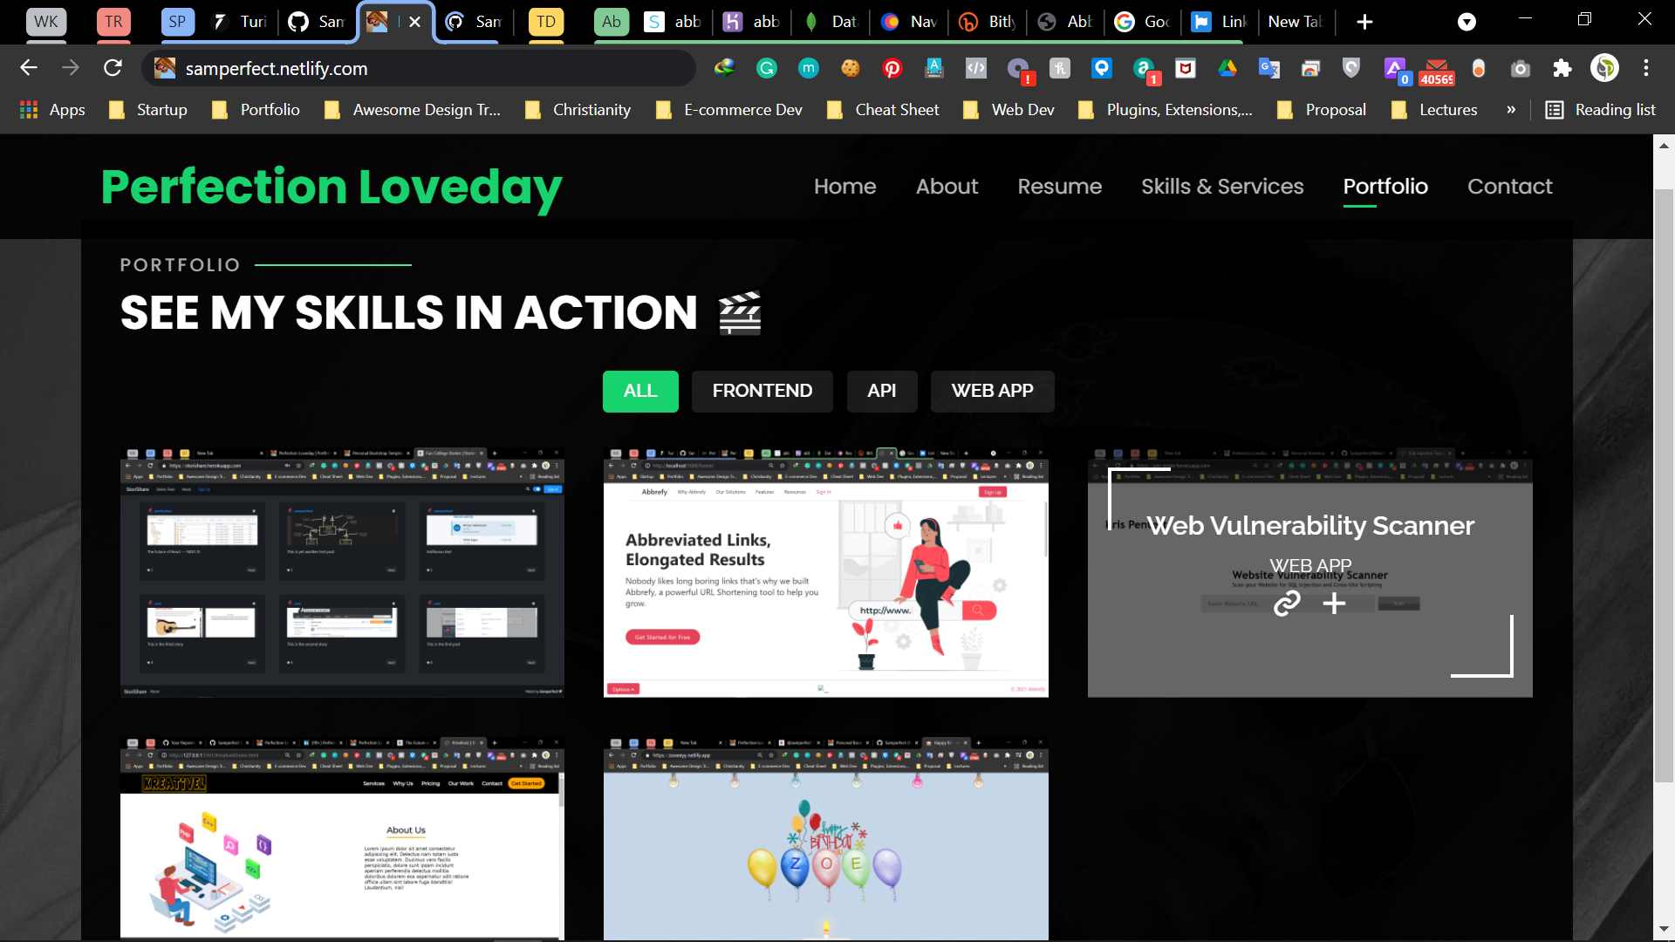Click the Perfection Loveday logo link
The width and height of the screenshot is (1675, 942).
(x=332, y=187)
